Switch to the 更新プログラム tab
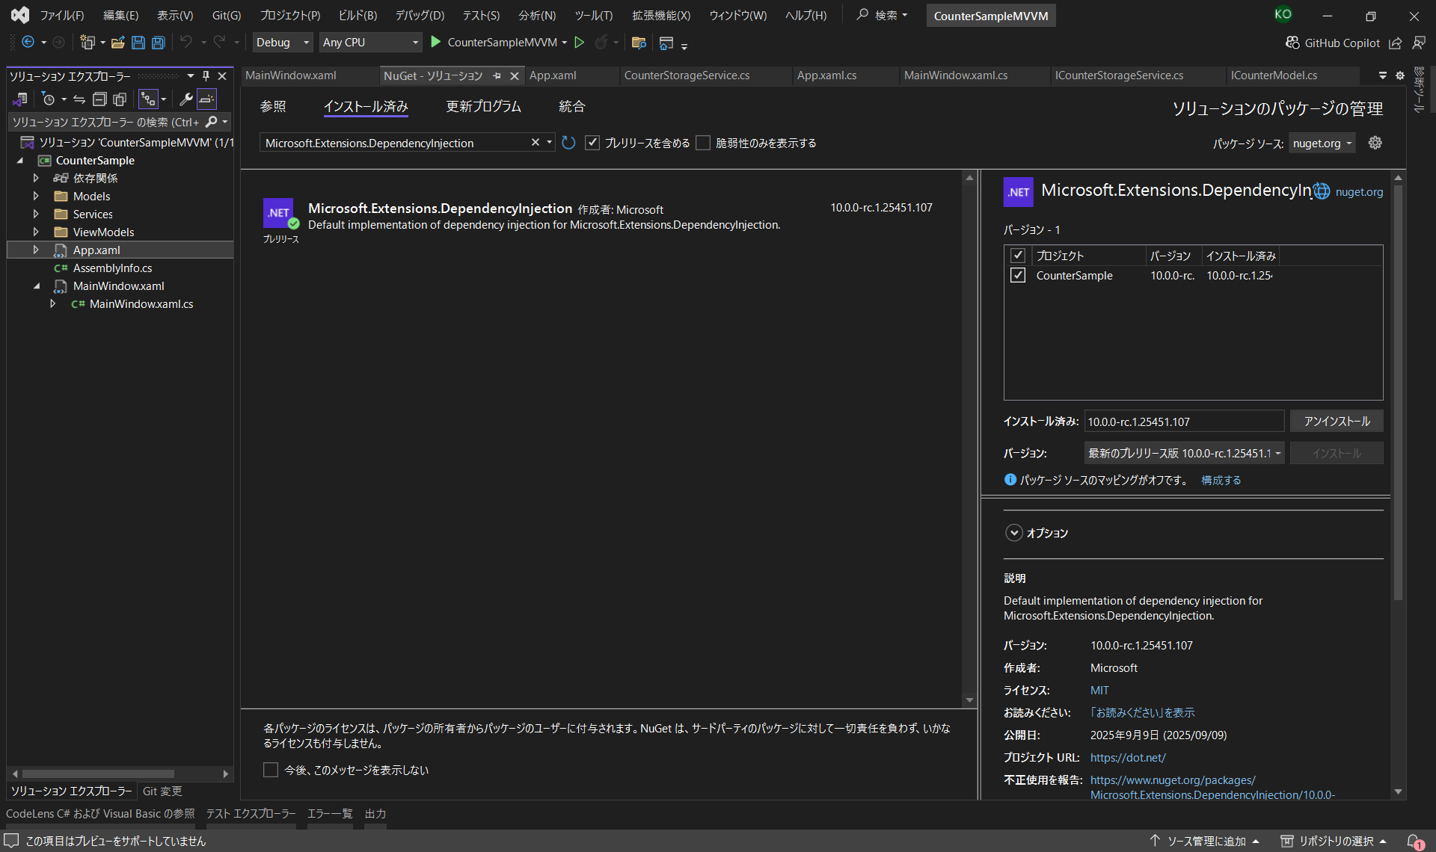 pyautogui.click(x=483, y=107)
